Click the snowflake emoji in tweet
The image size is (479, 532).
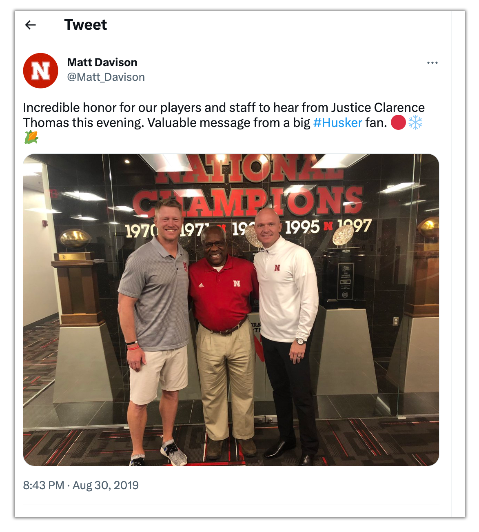pyautogui.click(x=415, y=122)
